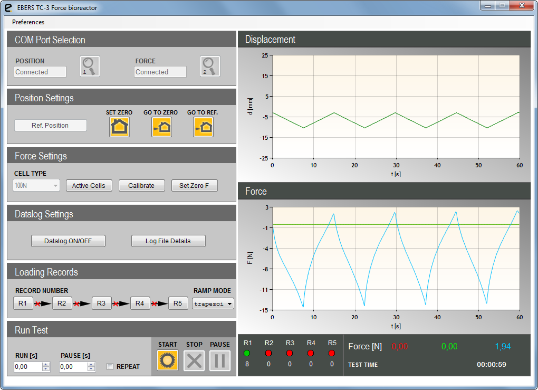
Task: Click the PAUSE [s] input field
Action: tap(73, 366)
